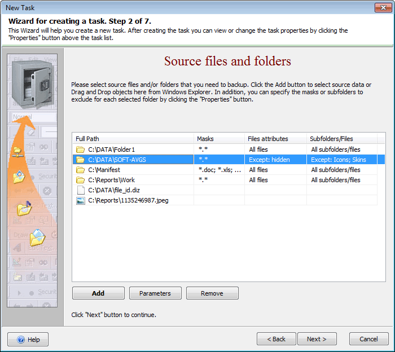Click the "*.doc; *.xls" masks cell

[x=220, y=170]
